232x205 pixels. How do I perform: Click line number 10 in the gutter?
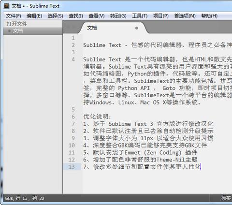point(72,146)
